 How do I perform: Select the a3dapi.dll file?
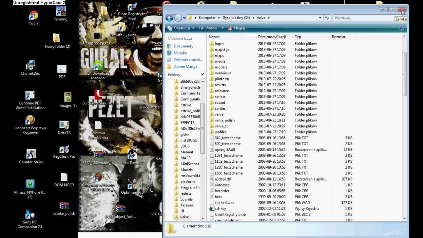(x=223, y=179)
